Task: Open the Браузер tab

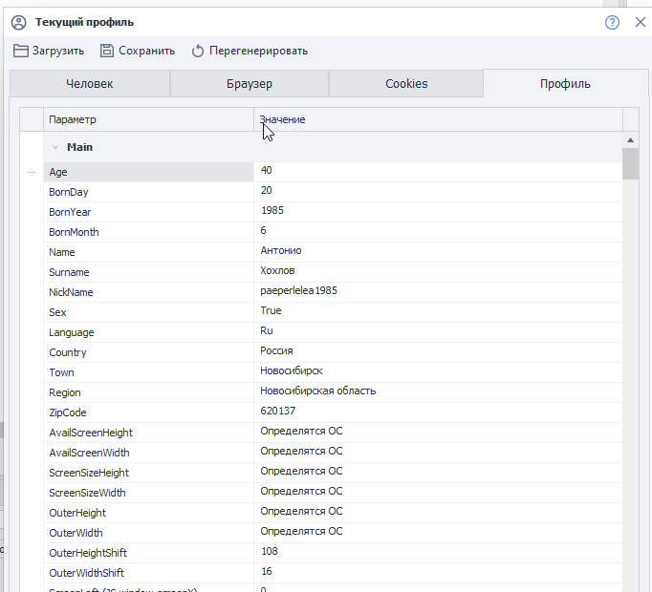Action: pos(250,84)
